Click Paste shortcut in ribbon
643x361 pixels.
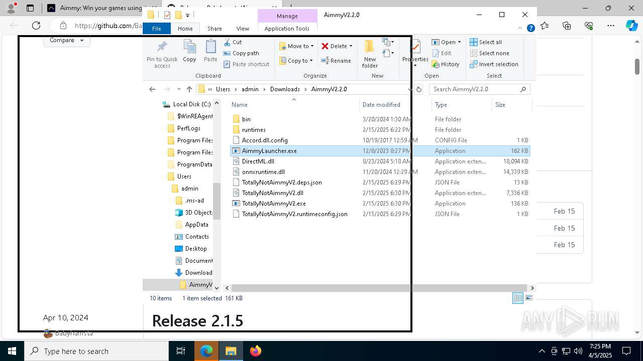(x=247, y=64)
